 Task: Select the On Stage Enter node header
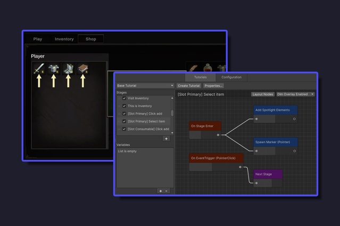point(205,126)
